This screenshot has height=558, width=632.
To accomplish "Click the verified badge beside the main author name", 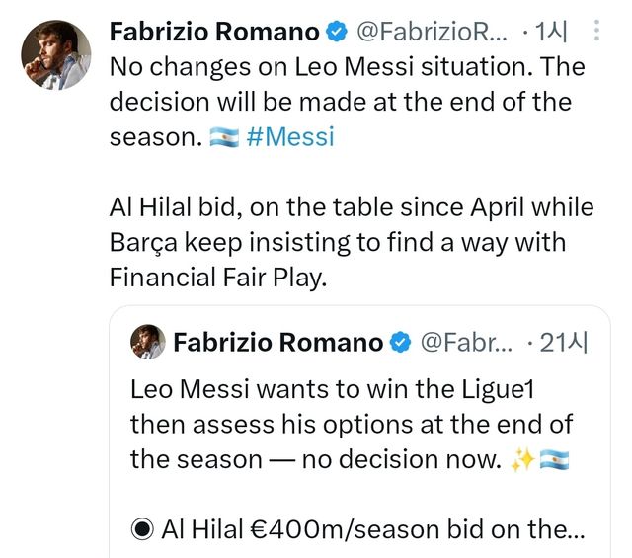I will coord(337,33).
